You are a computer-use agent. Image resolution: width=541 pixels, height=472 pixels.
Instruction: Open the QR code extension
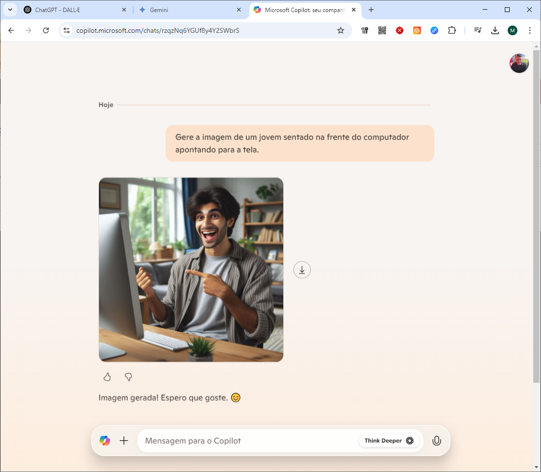382,30
